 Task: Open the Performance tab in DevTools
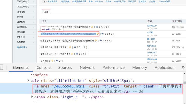pos(113,68)
